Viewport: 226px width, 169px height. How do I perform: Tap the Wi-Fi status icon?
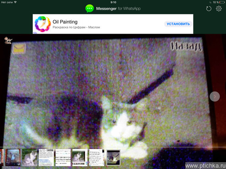tap(15, 2)
